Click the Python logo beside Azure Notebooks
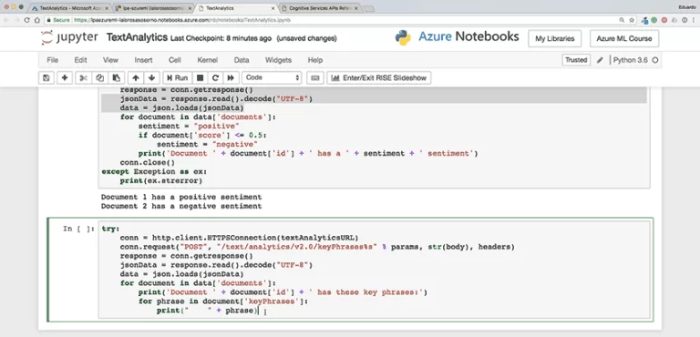The height and width of the screenshot is (337, 700). pos(403,38)
